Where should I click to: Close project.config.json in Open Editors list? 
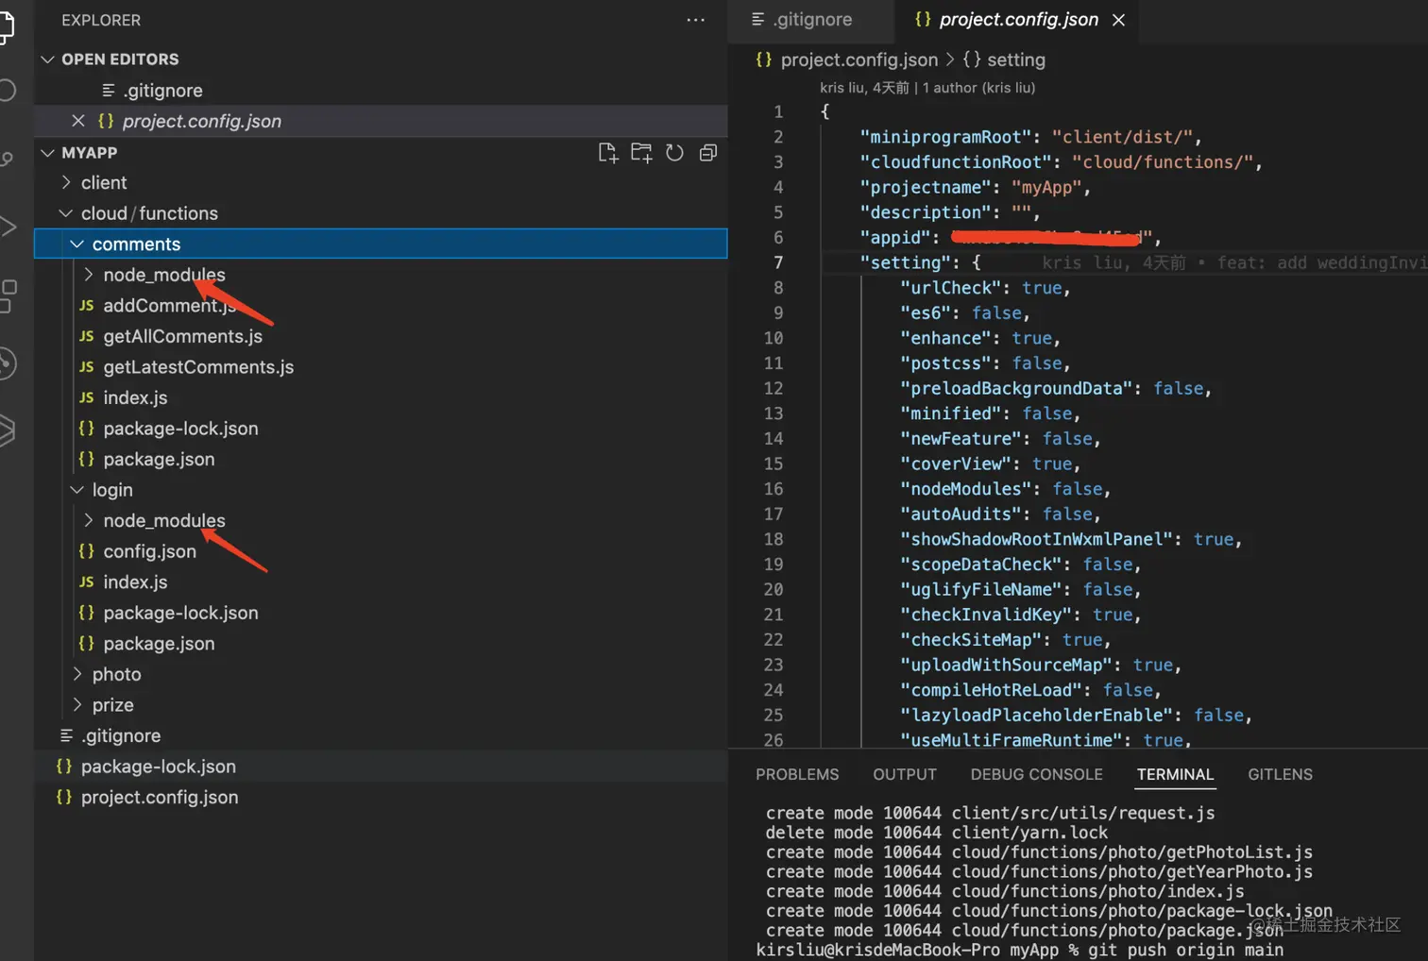78,121
